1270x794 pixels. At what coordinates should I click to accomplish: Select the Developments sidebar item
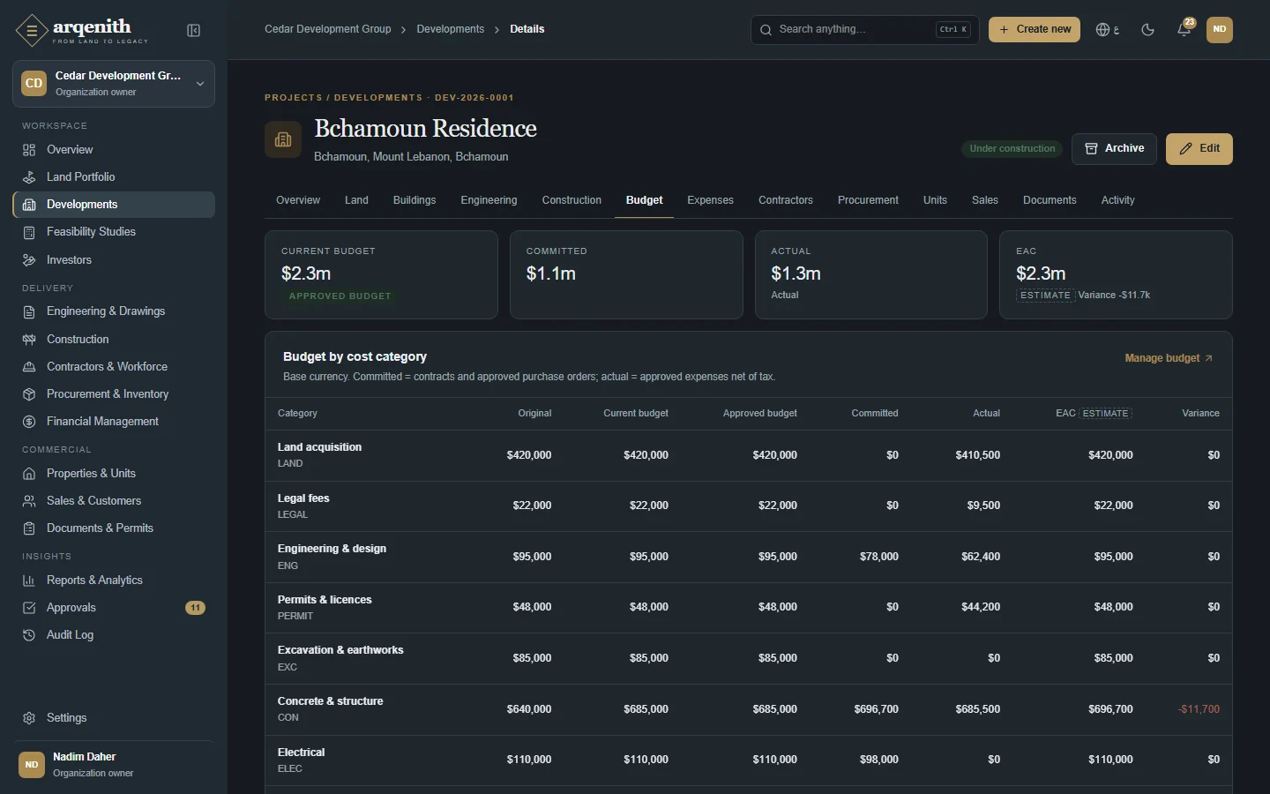point(114,205)
